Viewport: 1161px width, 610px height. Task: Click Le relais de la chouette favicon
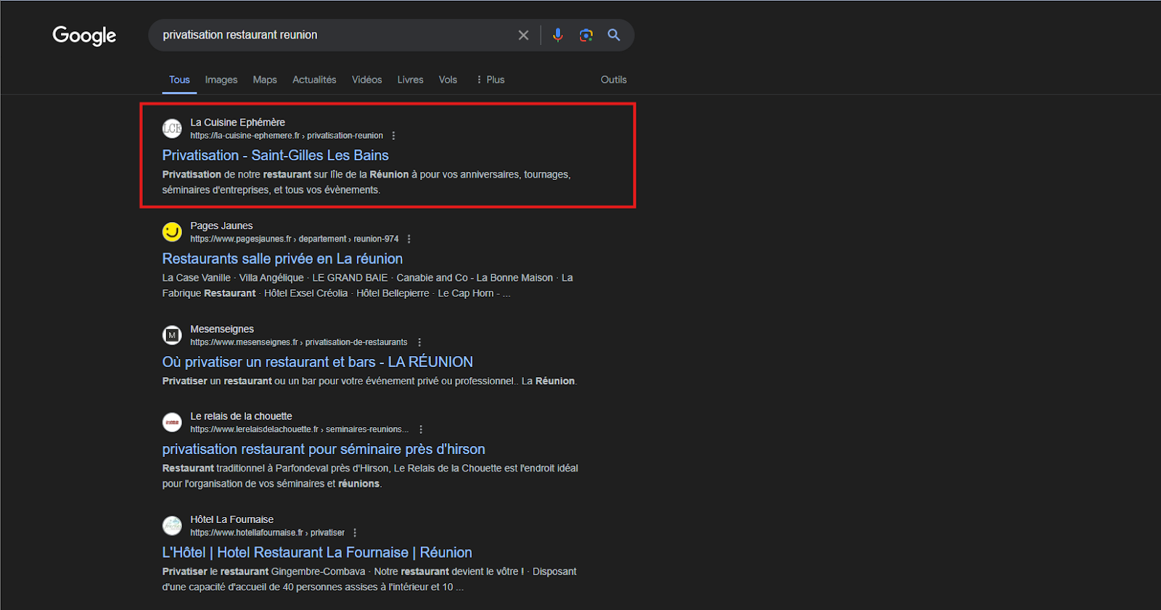[172, 422]
